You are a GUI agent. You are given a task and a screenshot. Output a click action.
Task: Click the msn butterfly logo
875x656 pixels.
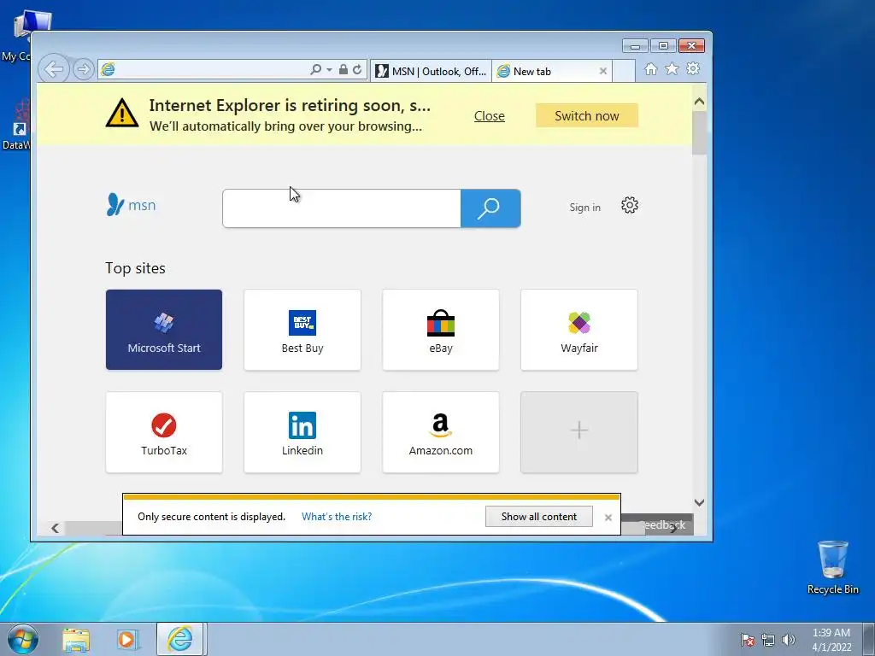coord(131,205)
